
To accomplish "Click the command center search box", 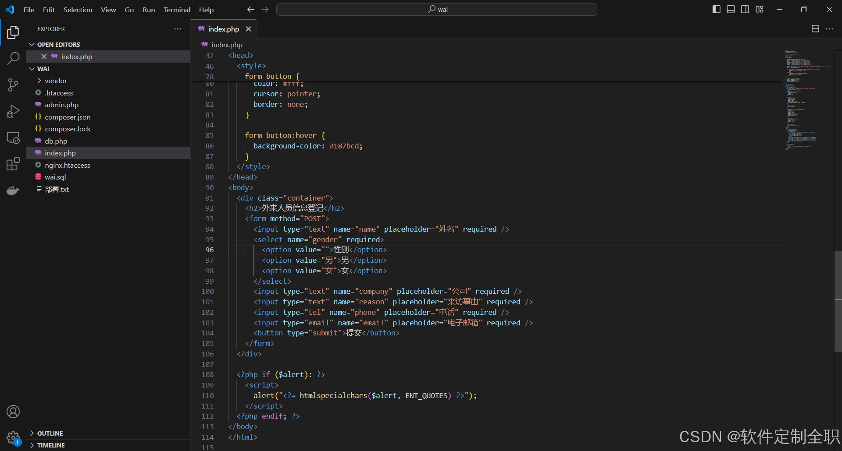I will tap(437, 9).
